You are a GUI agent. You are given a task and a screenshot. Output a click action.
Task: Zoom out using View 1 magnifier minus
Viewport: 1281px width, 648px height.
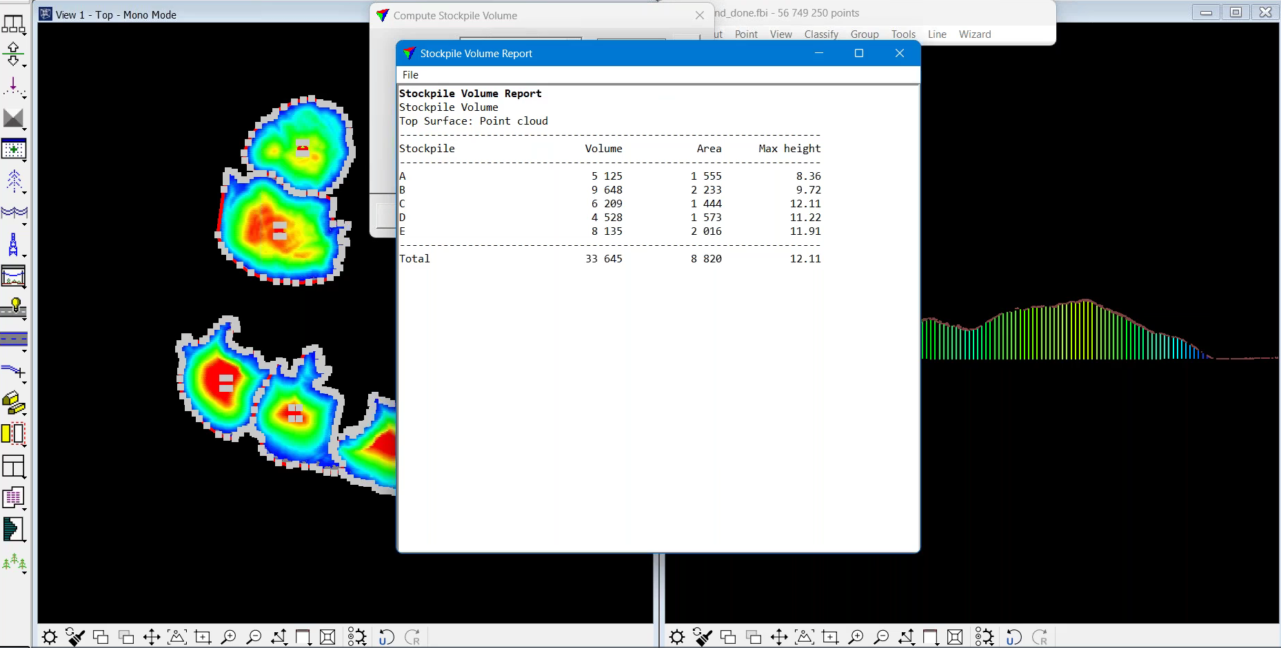coord(254,637)
